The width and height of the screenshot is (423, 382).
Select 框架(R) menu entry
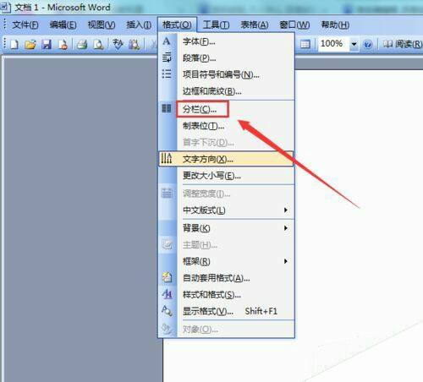(x=226, y=261)
